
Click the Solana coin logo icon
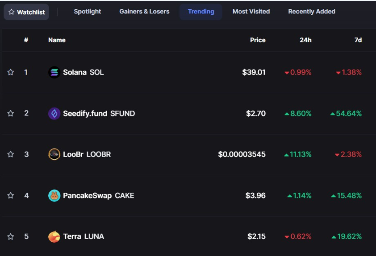tap(54, 72)
